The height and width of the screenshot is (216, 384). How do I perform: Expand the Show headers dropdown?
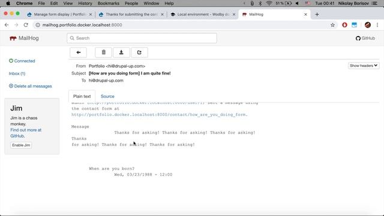(364, 65)
